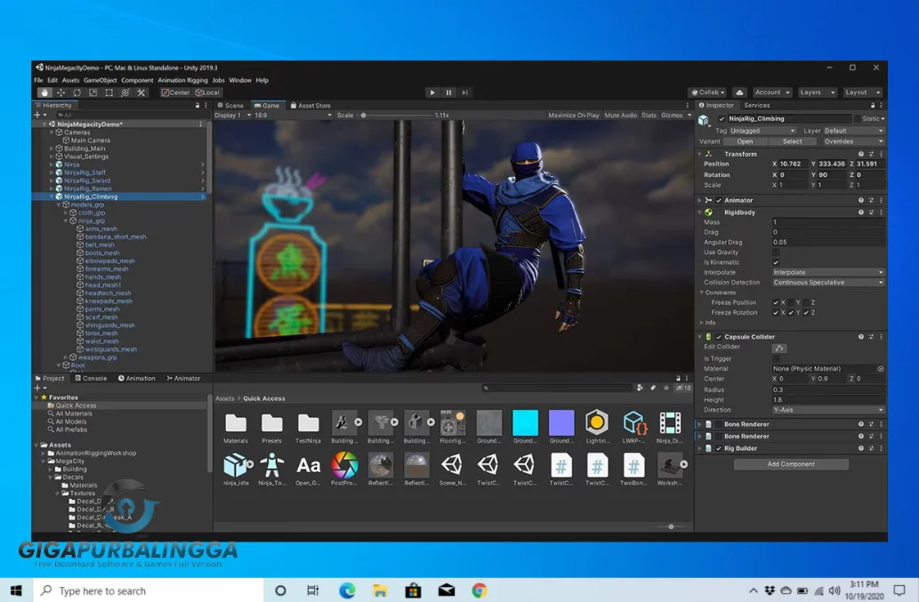The image size is (919, 602).
Task: Uncheck the Is Kinematic checkbox
Action: [x=776, y=263]
